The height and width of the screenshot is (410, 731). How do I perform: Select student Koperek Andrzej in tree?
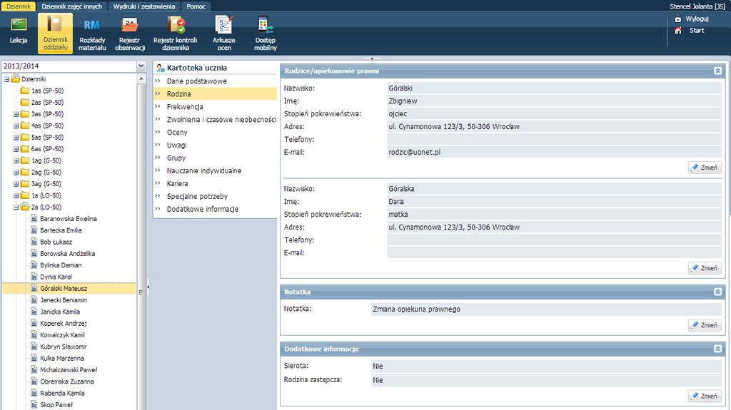(x=64, y=323)
